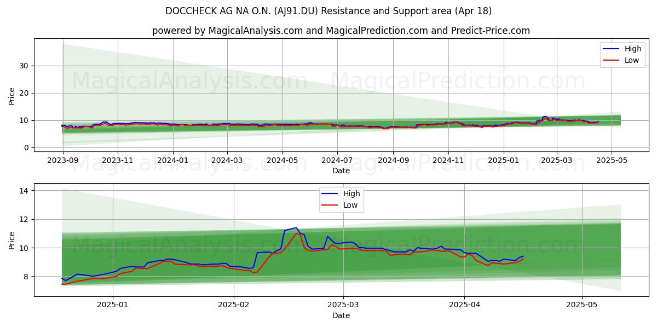Click the '14' y-axis tick on bottom chart
657x328 pixels.
click(x=24, y=191)
